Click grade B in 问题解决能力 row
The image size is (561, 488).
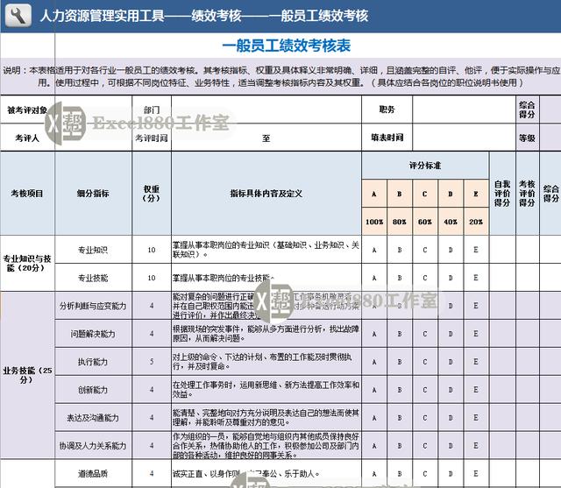(400, 334)
